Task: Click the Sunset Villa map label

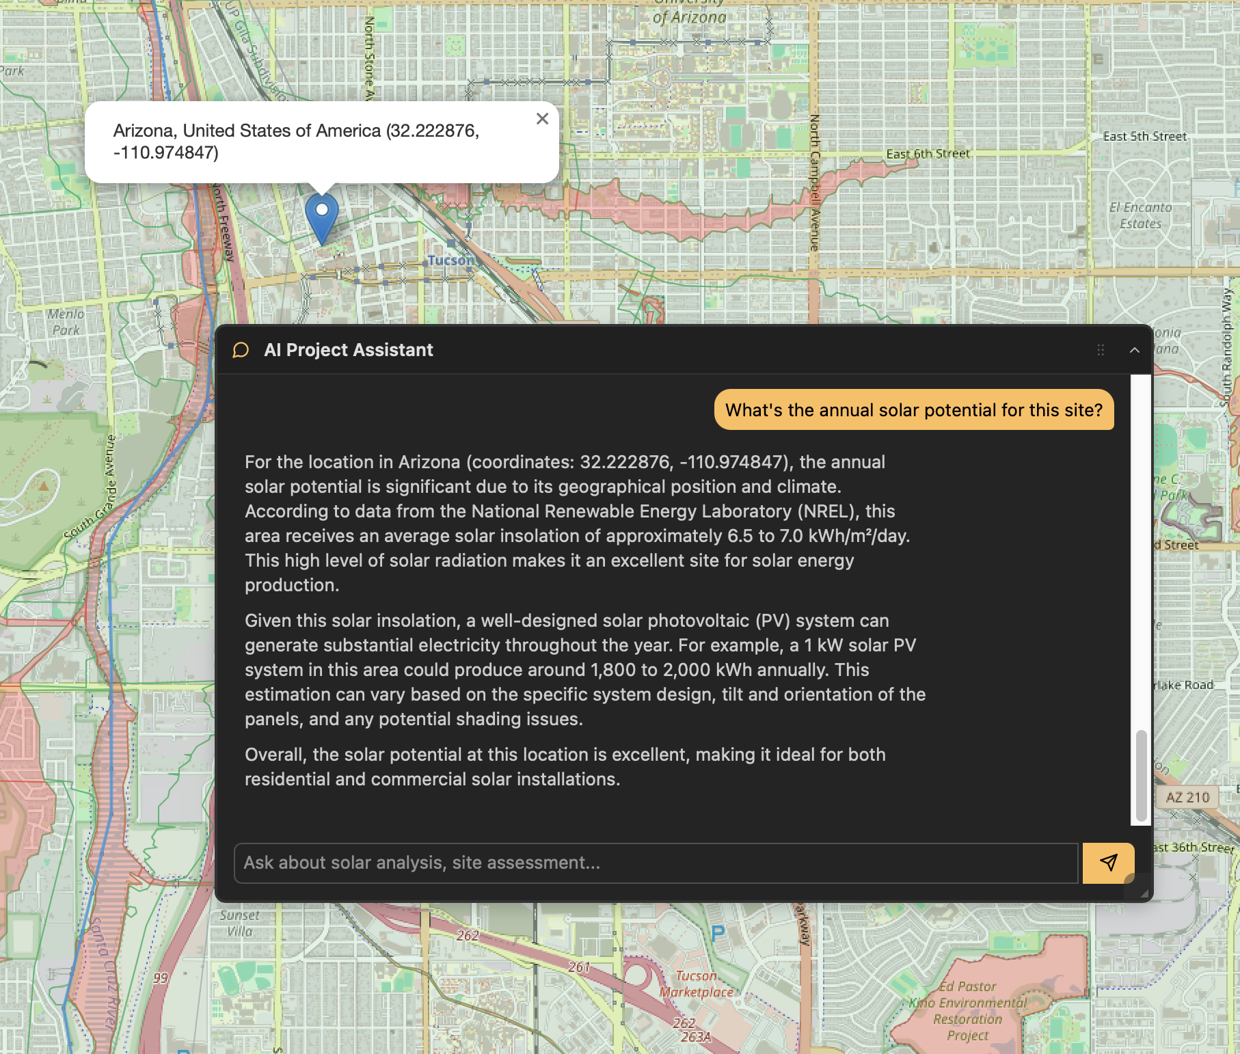Action: [x=239, y=923]
